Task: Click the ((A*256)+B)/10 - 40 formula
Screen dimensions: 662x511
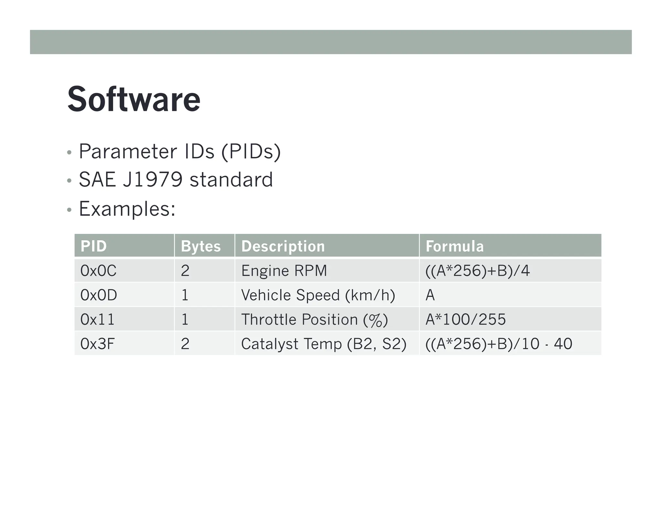Action: [498, 344]
